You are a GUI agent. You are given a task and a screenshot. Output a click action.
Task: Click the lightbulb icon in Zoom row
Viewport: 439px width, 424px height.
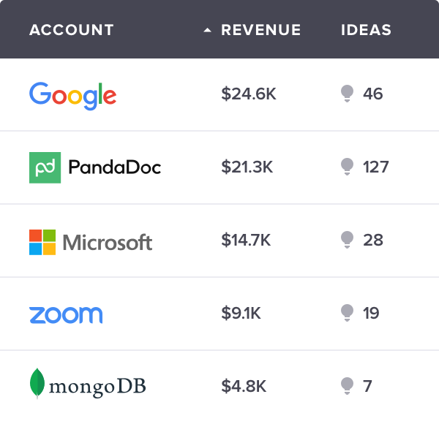pyautogui.click(x=347, y=313)
